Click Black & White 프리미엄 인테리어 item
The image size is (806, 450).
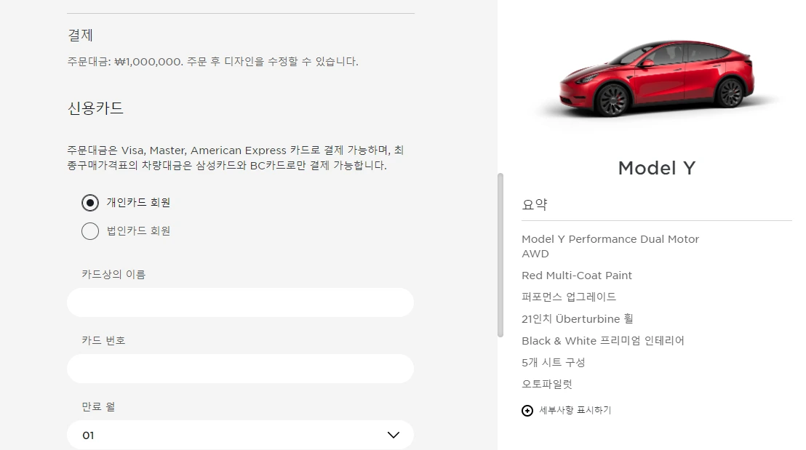pos(603,340)
